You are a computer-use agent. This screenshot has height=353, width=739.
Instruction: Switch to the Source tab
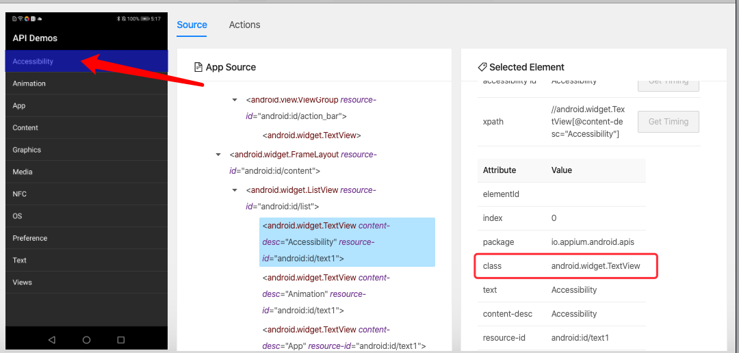point(192,25)
